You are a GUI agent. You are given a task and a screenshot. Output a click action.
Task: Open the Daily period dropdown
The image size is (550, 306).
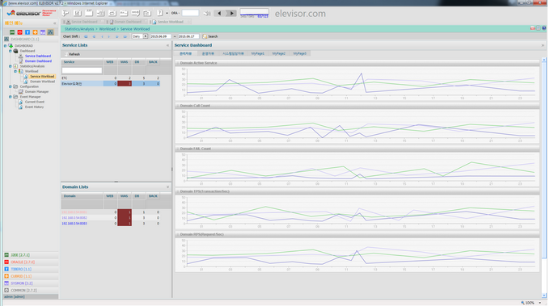(146, 36)
